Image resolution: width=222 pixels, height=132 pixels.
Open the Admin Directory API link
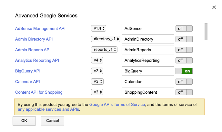pyautogui.click(x=34, y=39)
